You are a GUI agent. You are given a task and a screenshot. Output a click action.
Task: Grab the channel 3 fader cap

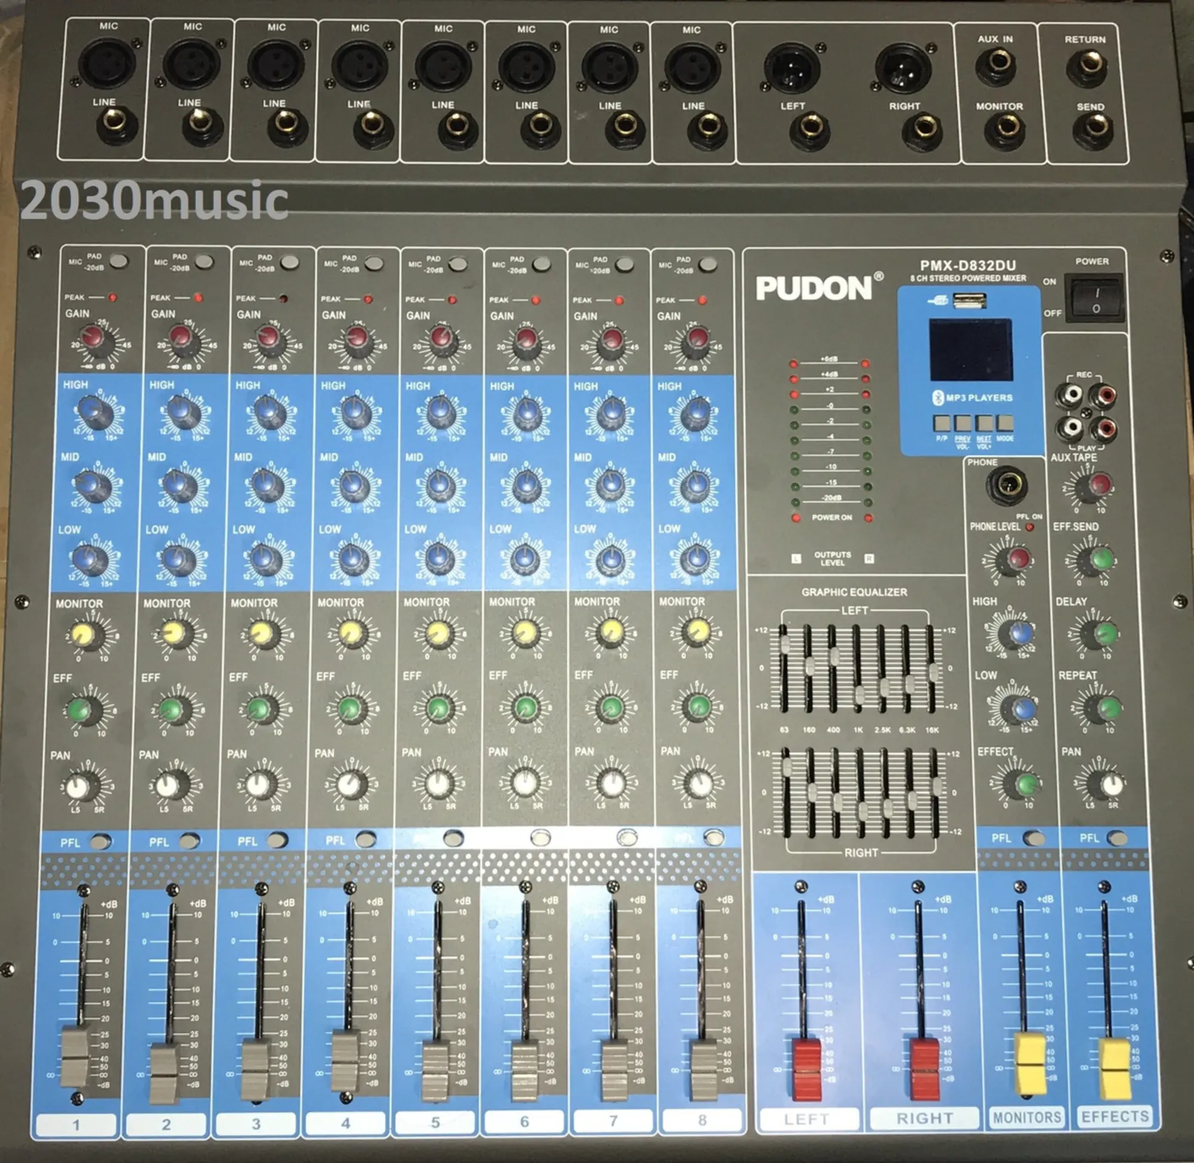pyautogui.click(x=256, y=1069)
